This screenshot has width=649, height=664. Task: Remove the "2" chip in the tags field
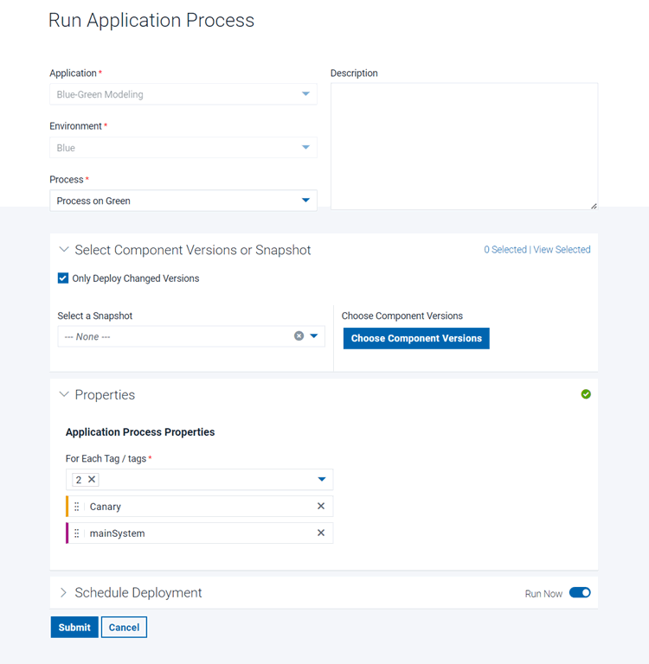point(92,480)
